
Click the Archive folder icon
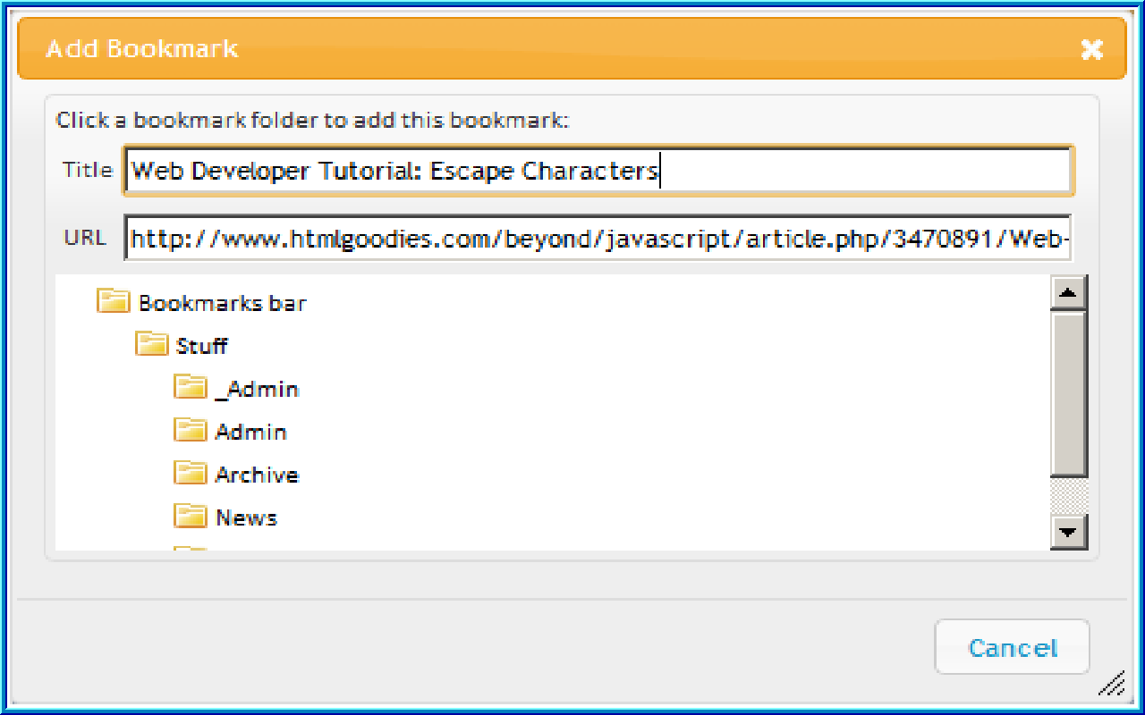pos(190,473)
